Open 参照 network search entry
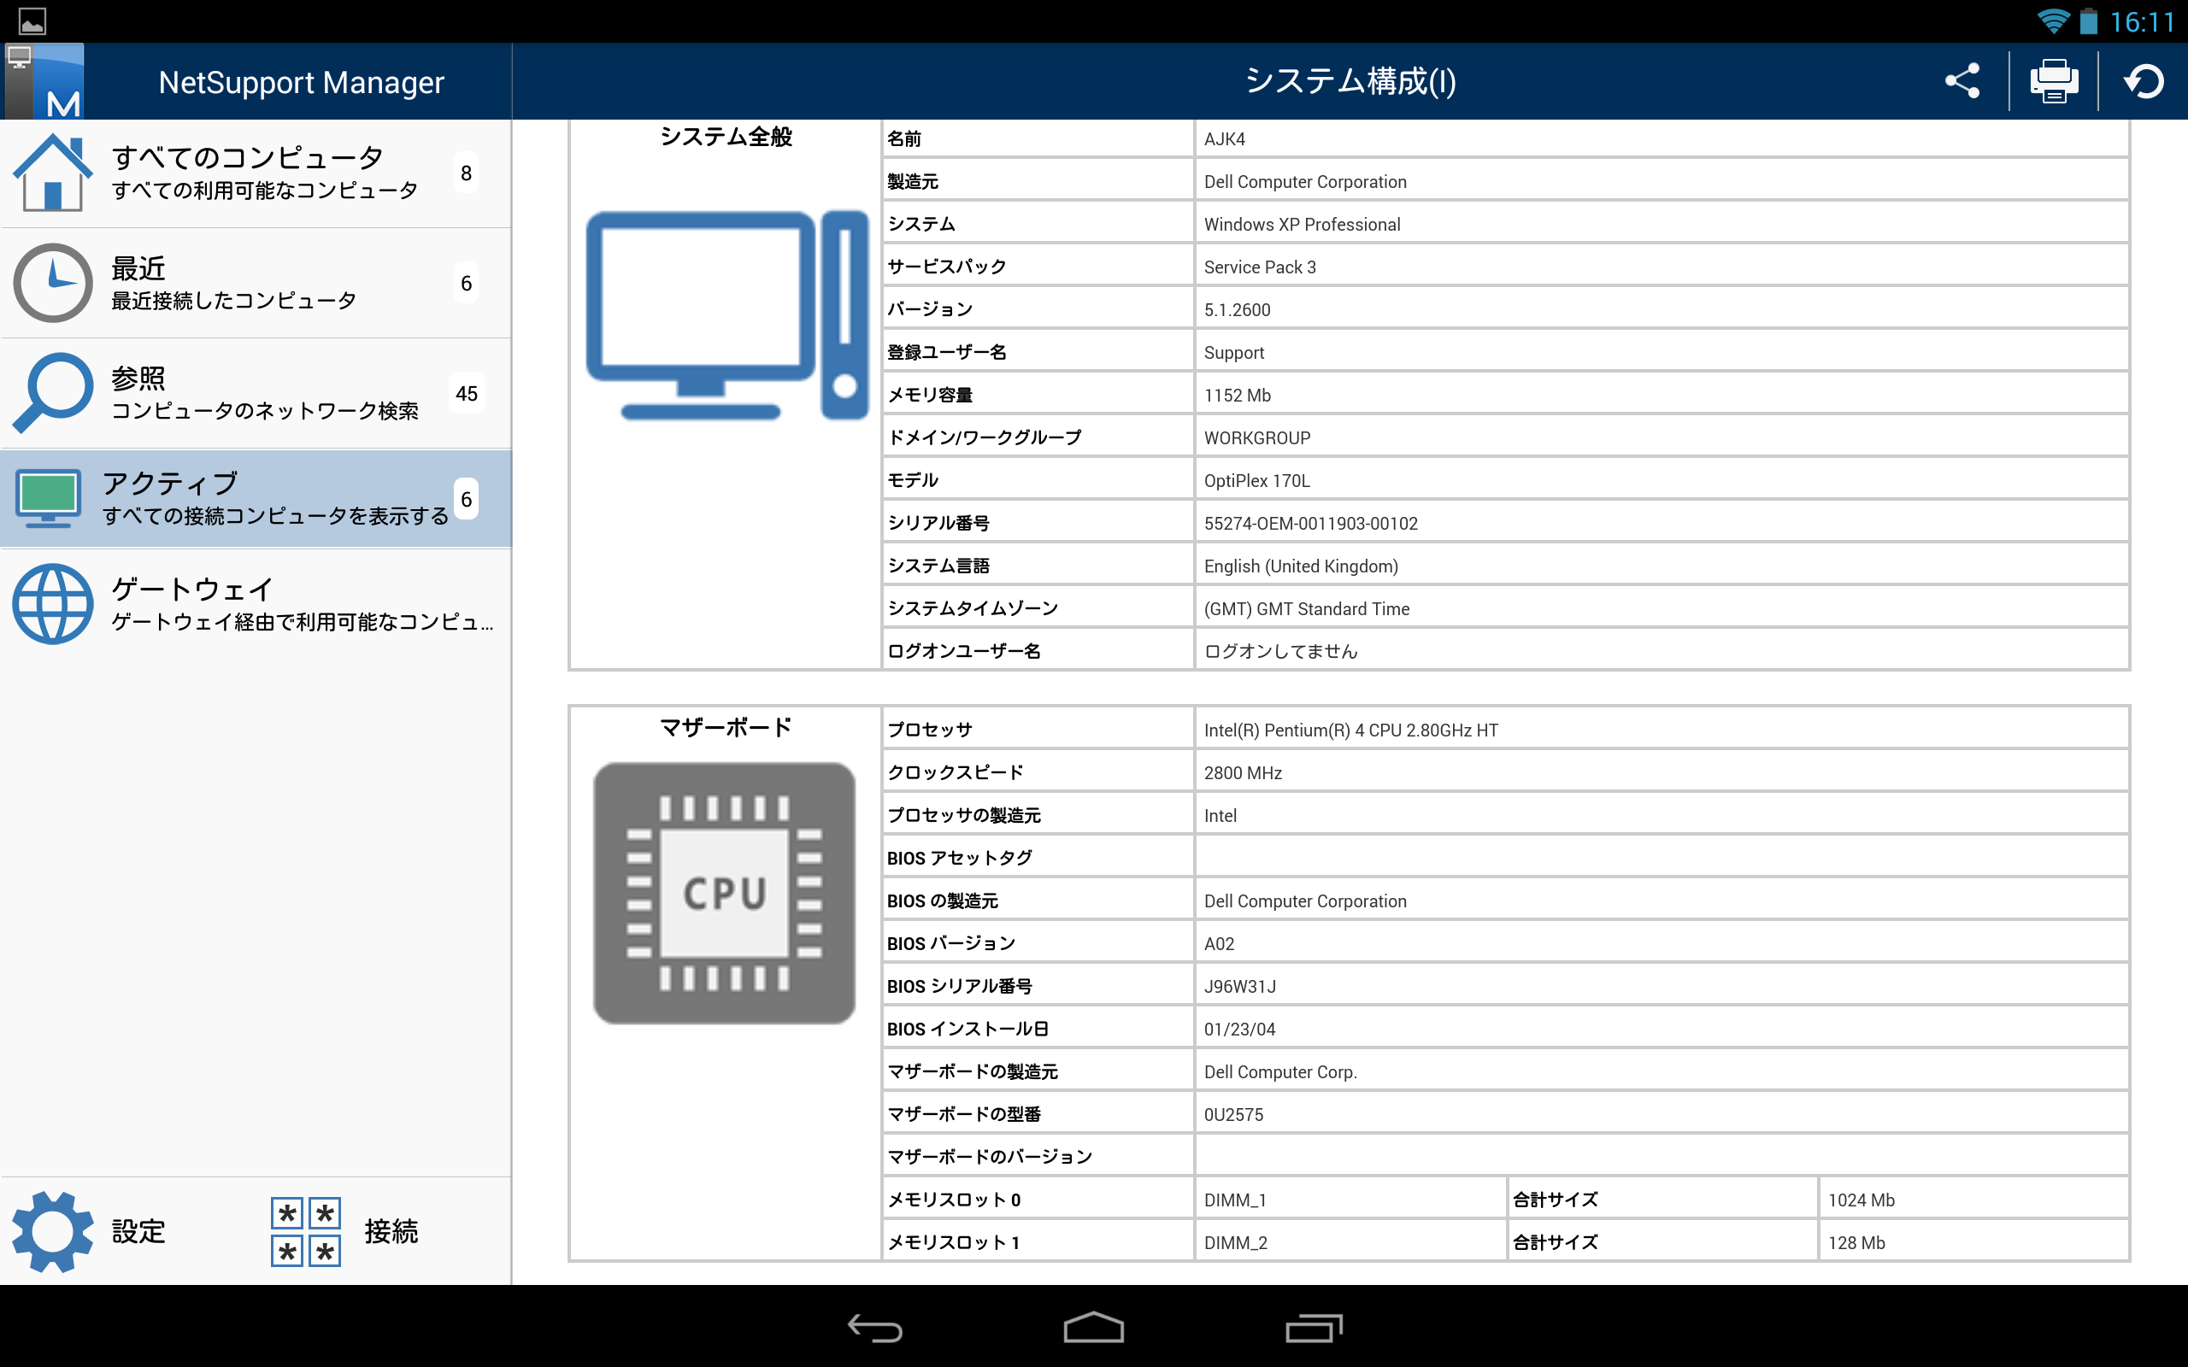The width and height of the screenshot is (2188, 1367). click(256, 393)
